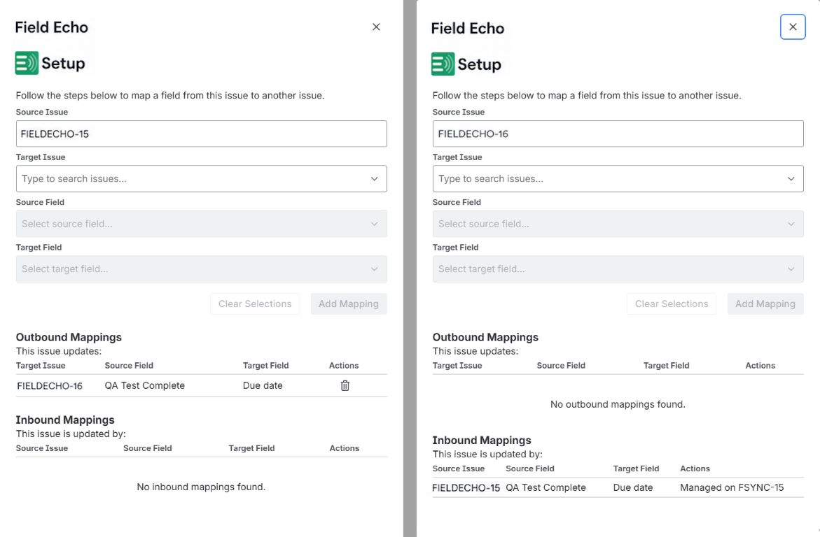This screenshot has height=537, width=820.
Task: Open Source Field dropdown in left panel
Action: (x=202, y=224)
